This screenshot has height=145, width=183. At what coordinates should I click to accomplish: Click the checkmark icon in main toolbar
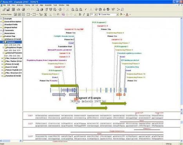click(86, 9)
